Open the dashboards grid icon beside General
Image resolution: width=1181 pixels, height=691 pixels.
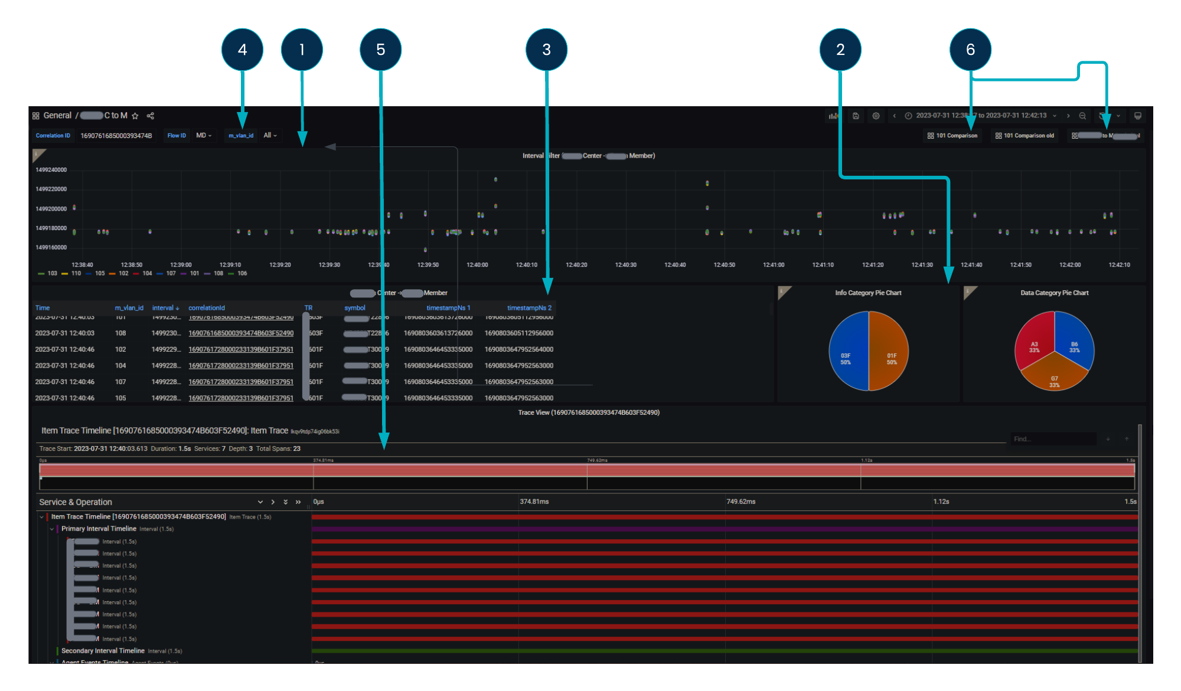(x=36, y=116)
